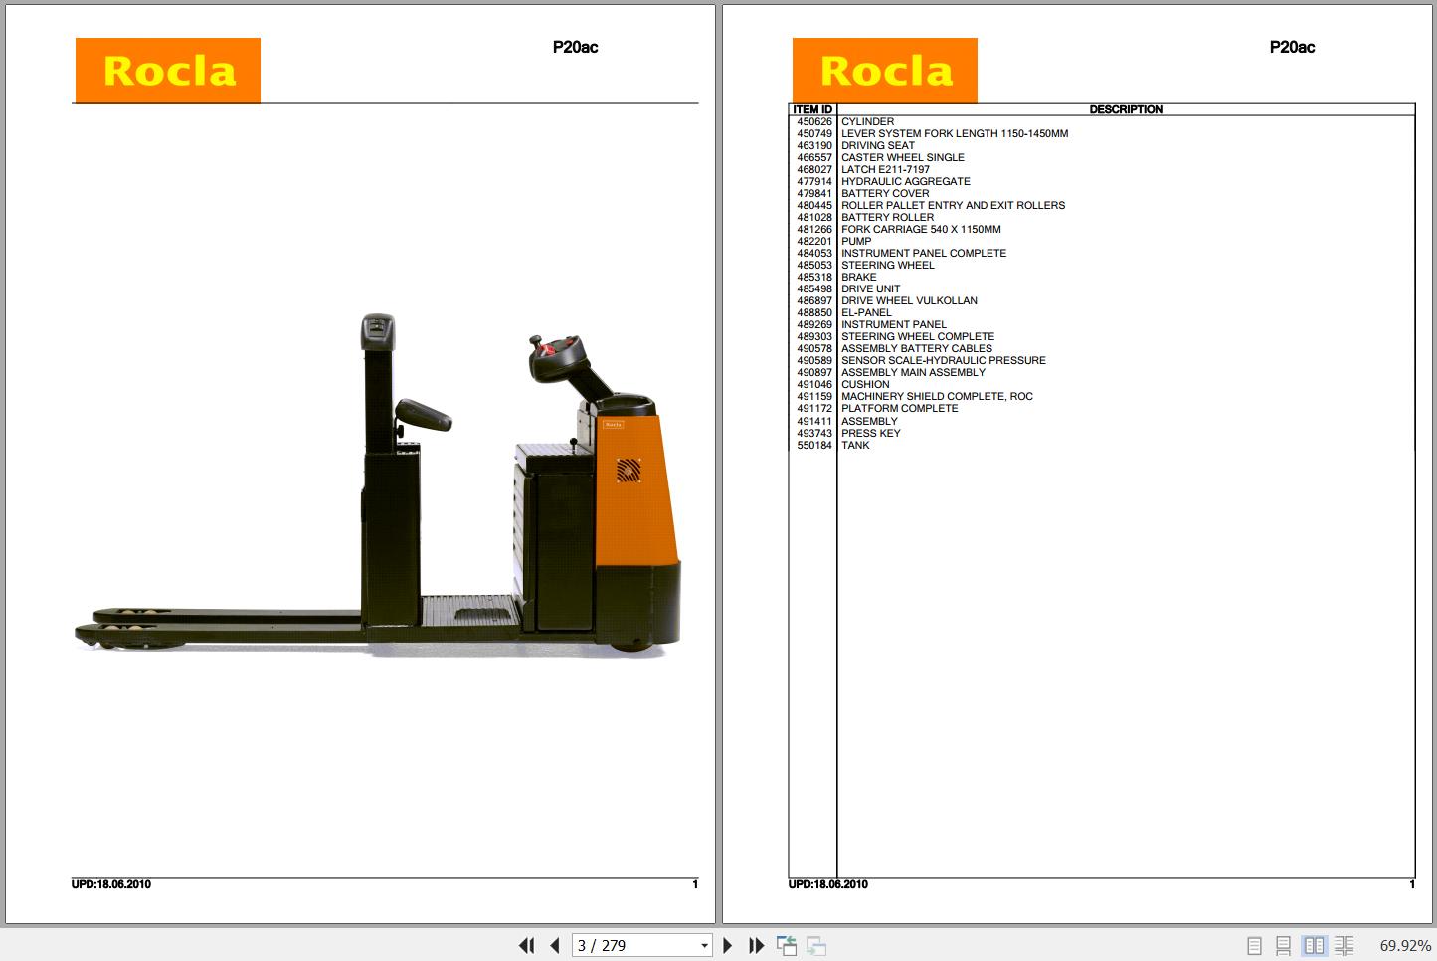Click the Previous View navigation icon
The width and height of the screenshot is (1437, 961).
[x=787, y=945]
